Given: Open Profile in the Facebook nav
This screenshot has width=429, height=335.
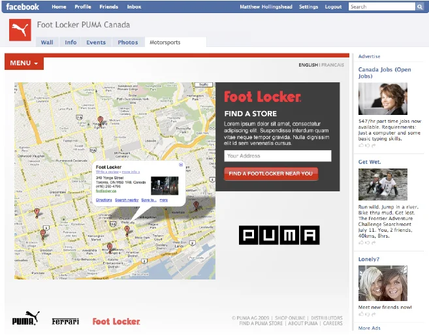Looking at the screenshot, I should [x=83, y=7].
